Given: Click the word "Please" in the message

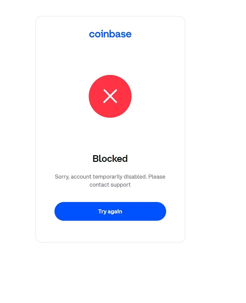Looking at the screenshot, I should pyautogui.click(x=157, y=177).
